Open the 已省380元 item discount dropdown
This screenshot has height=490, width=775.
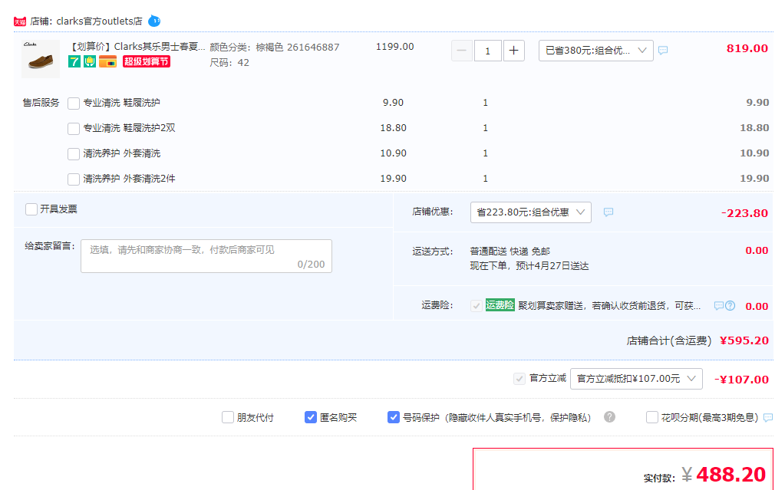(x=595, y=51)
